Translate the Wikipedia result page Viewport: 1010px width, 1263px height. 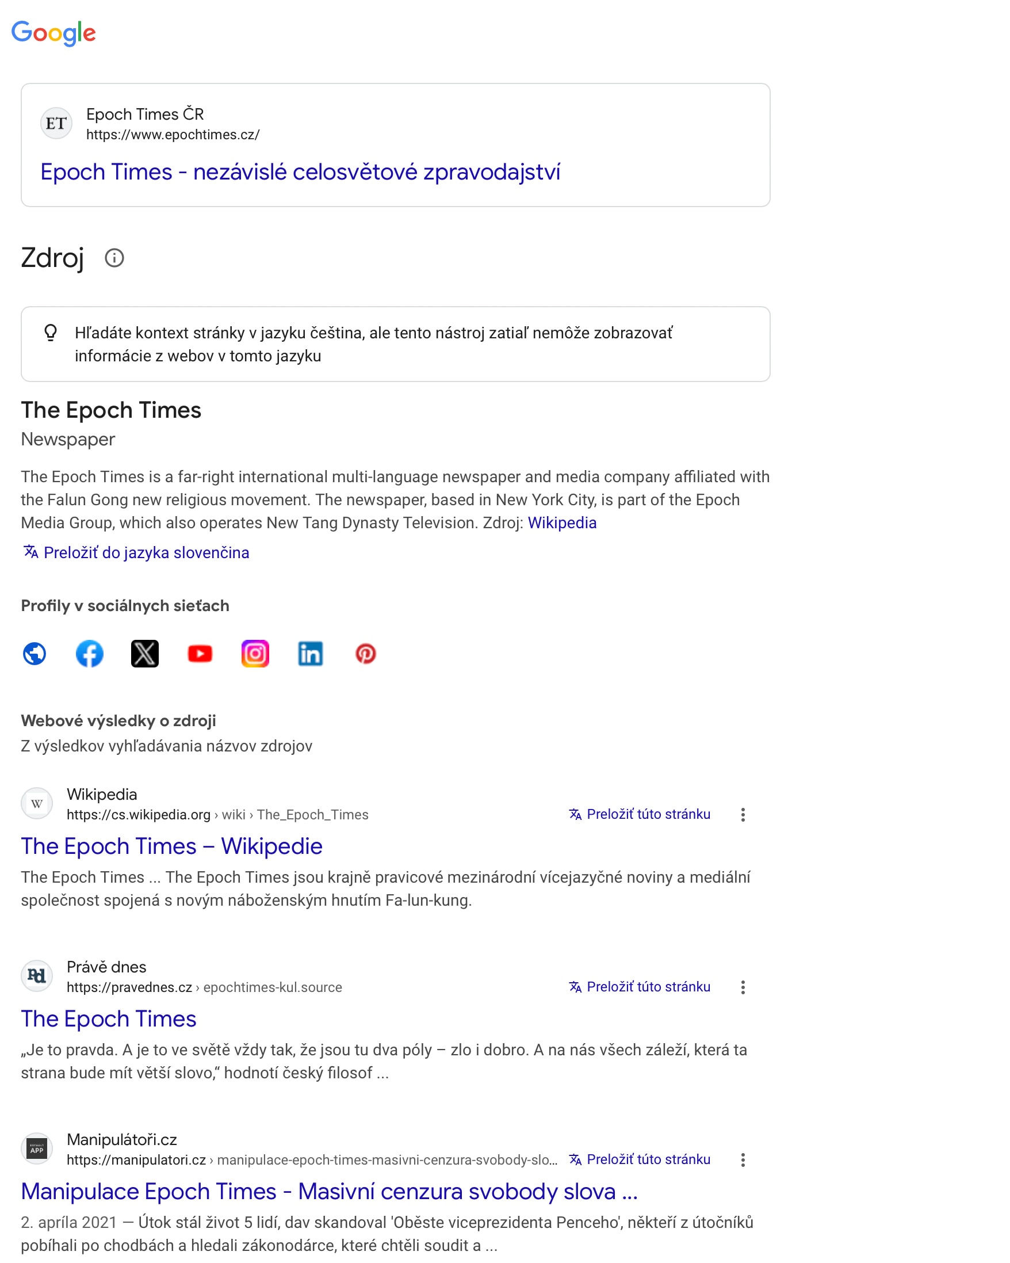[x=640, y=814]
